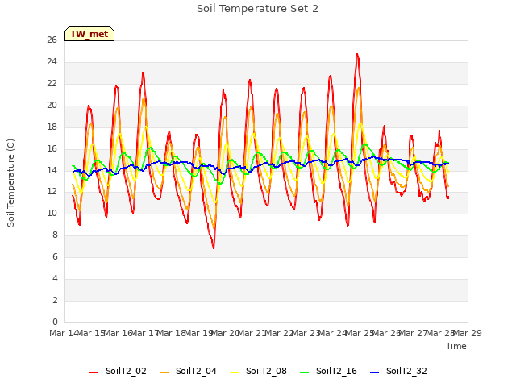Click the Mar 29 x-axis tick label
This screenshot has width=516, height=387.
click(468, 333)
